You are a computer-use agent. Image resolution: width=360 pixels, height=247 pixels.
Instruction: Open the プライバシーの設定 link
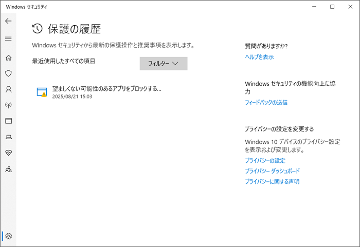coord(265,161)
